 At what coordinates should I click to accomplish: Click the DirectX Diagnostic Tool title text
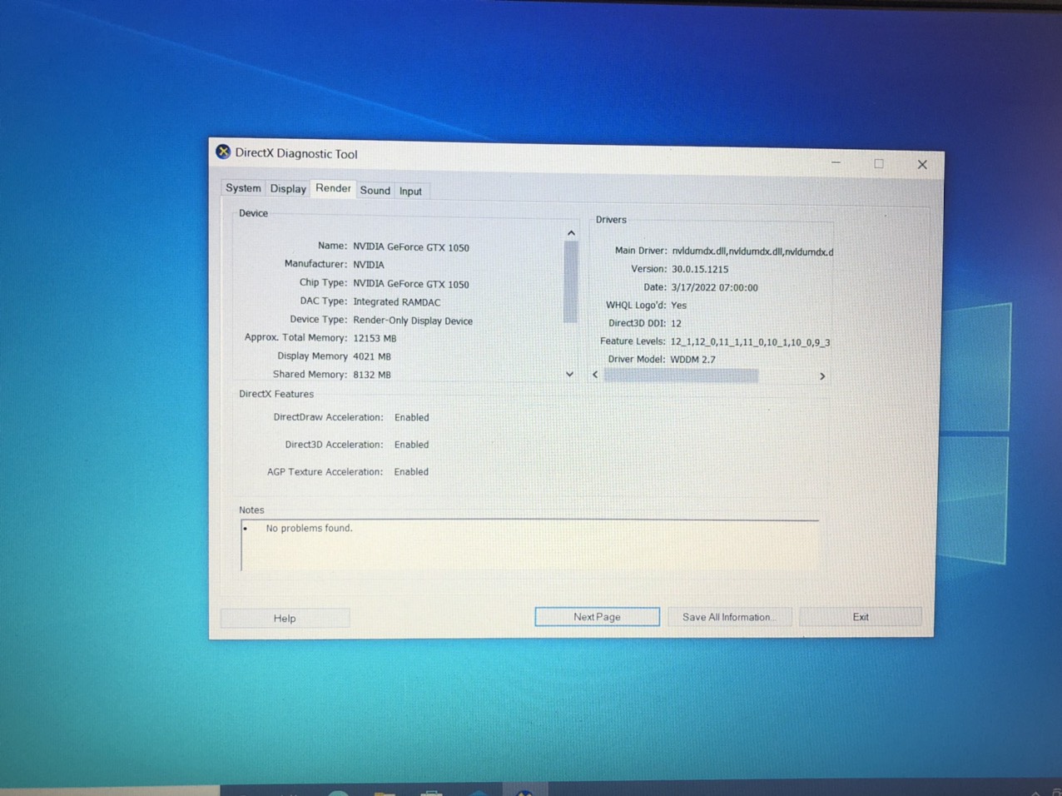pyautogui.click(x=296, y=153)
